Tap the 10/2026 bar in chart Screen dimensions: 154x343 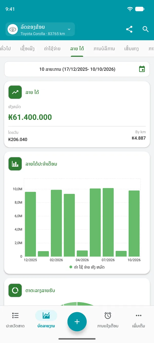pos(134,223)
